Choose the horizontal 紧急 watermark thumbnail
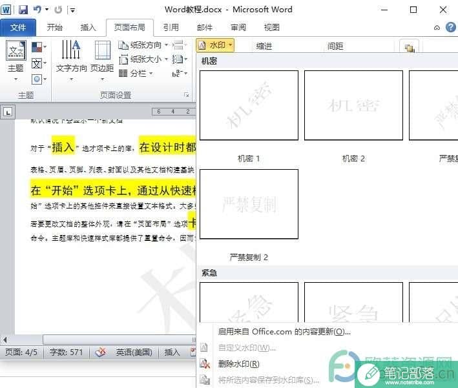Image resolution: width=458 pixels, height=388 pixels. 353,302
